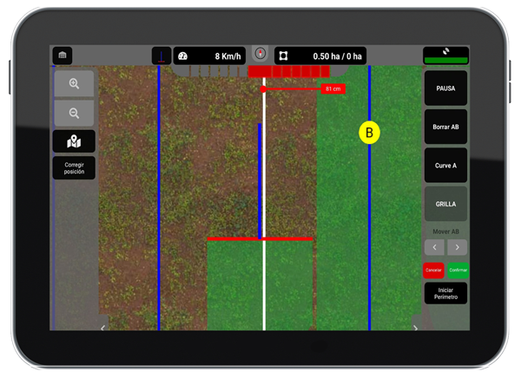Move AB line left with arrow
The image size is (521, 378).
[434, 247]
